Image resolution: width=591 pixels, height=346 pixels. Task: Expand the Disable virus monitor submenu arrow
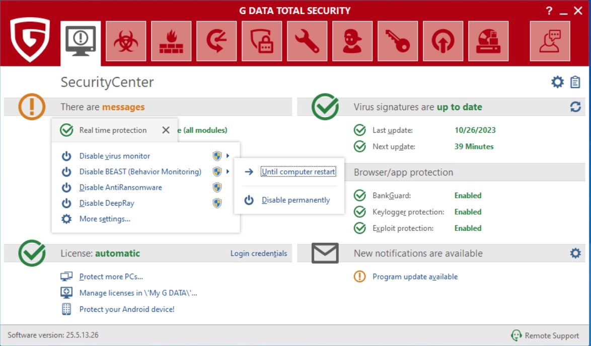(x=228, y=155)
